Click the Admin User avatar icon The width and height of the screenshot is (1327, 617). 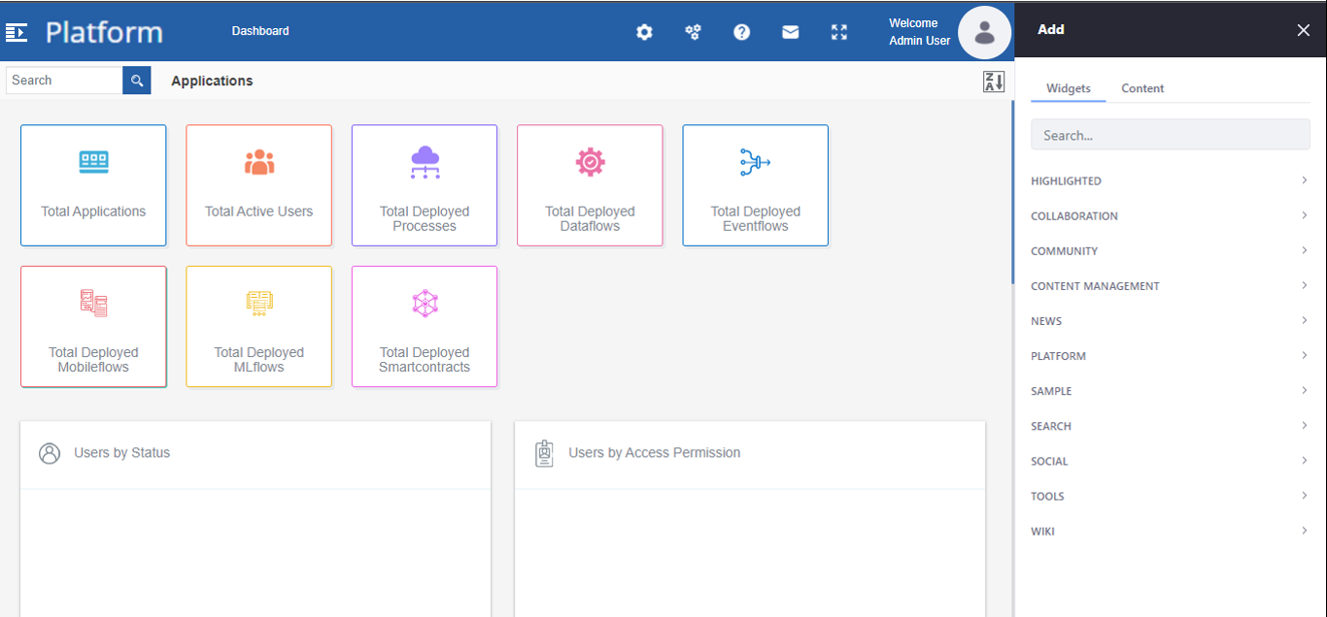985,32
